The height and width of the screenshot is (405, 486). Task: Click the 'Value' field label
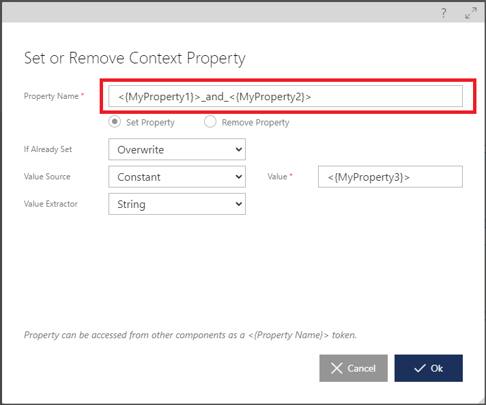277,177
